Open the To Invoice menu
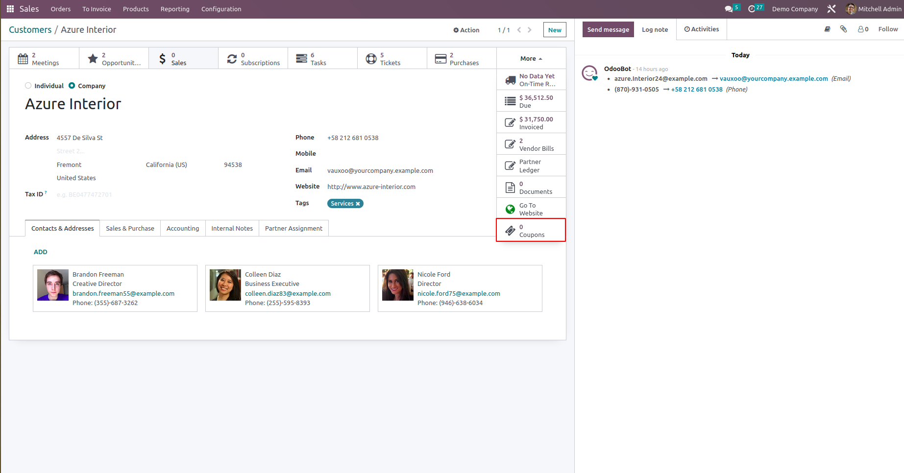Viewport: 904px width, 473px height. (97, 9)
